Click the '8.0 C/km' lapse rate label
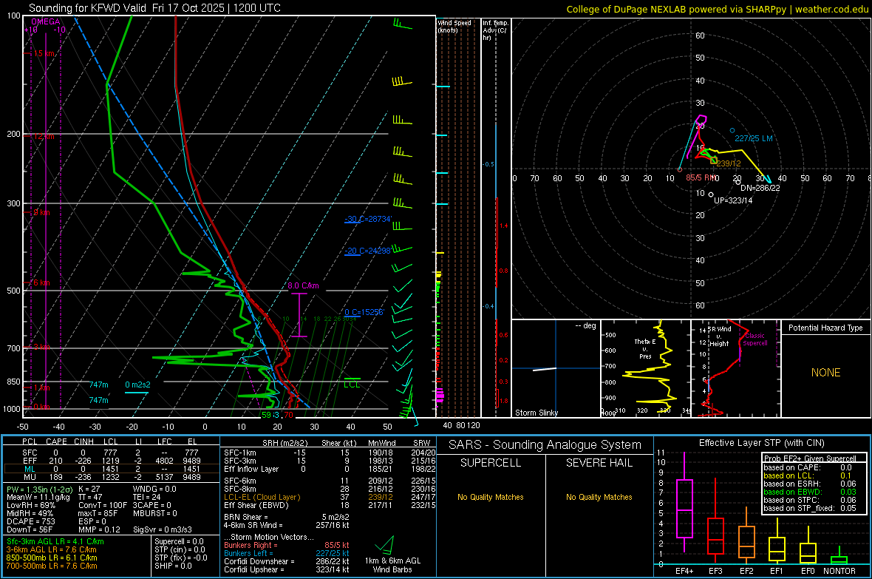 point(303,285)
